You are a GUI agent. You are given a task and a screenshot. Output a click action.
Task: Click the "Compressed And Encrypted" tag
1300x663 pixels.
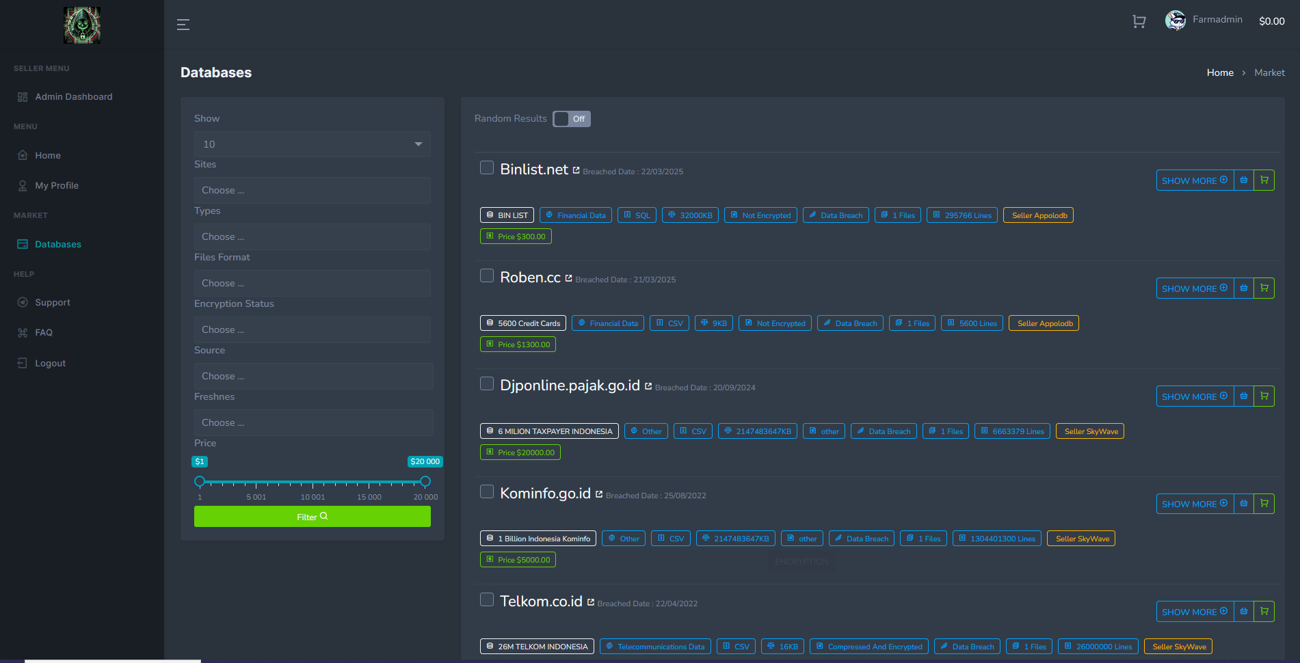[x=869, y=647]
